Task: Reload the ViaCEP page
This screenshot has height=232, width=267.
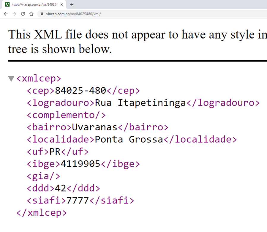Action: tap(23, 14)
